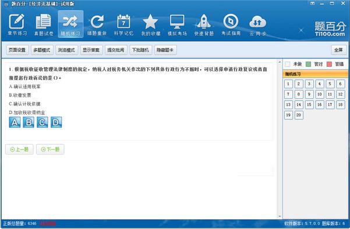Click option text A.确认适用税率
Viewport: 350px width, 229px height.
(25, 87)
